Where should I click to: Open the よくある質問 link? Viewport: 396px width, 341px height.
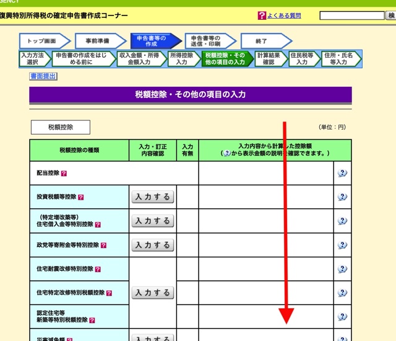click(284, 15)
